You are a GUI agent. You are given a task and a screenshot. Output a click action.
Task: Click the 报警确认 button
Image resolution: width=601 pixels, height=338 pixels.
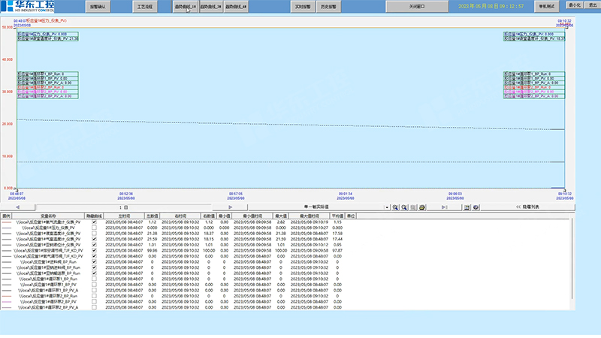point(97,6)
